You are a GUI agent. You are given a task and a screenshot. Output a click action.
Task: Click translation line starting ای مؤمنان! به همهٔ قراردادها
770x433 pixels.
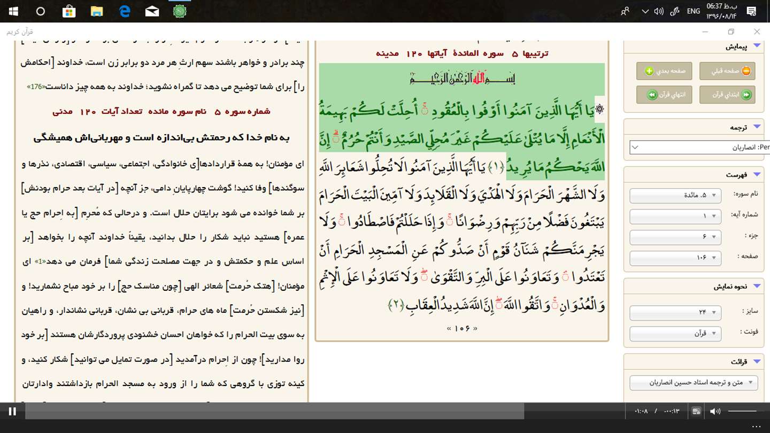[x=163, y=164]
